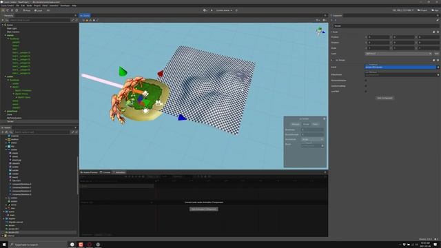Toggle the ReceiveShadow checkbox
Image resolution: width=441 pixels, height=248 pixels.
pos(366,81)
